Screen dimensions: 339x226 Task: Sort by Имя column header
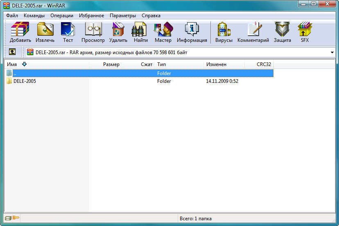pyautogui.click(x=47, y=64)
